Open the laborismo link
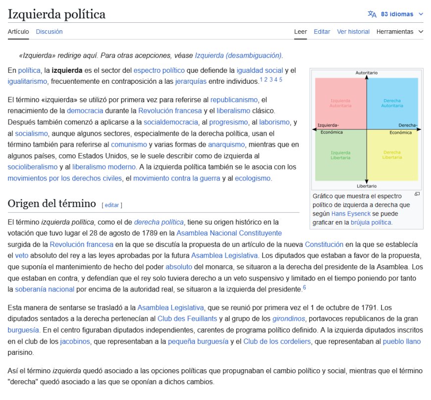 (274, 122)
